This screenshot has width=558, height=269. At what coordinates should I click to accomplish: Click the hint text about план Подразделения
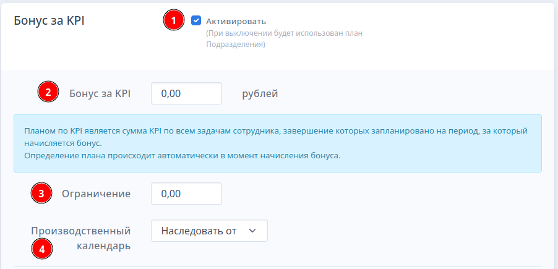click(x=284, y=39)
